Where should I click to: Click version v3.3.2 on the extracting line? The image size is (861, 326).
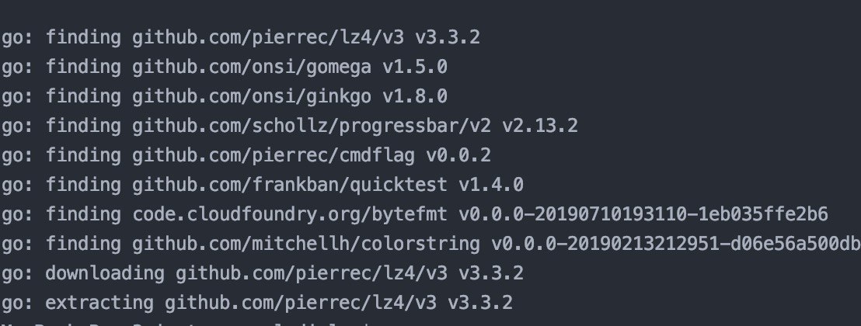479,303
